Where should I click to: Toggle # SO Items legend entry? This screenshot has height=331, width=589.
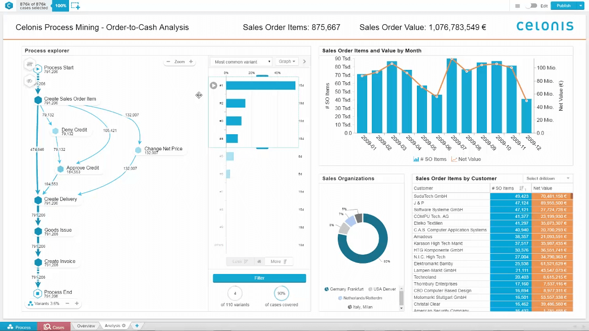click(x=430, y=159)
